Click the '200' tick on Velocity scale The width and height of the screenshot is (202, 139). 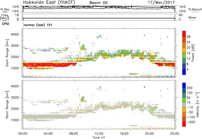[190, 88]
